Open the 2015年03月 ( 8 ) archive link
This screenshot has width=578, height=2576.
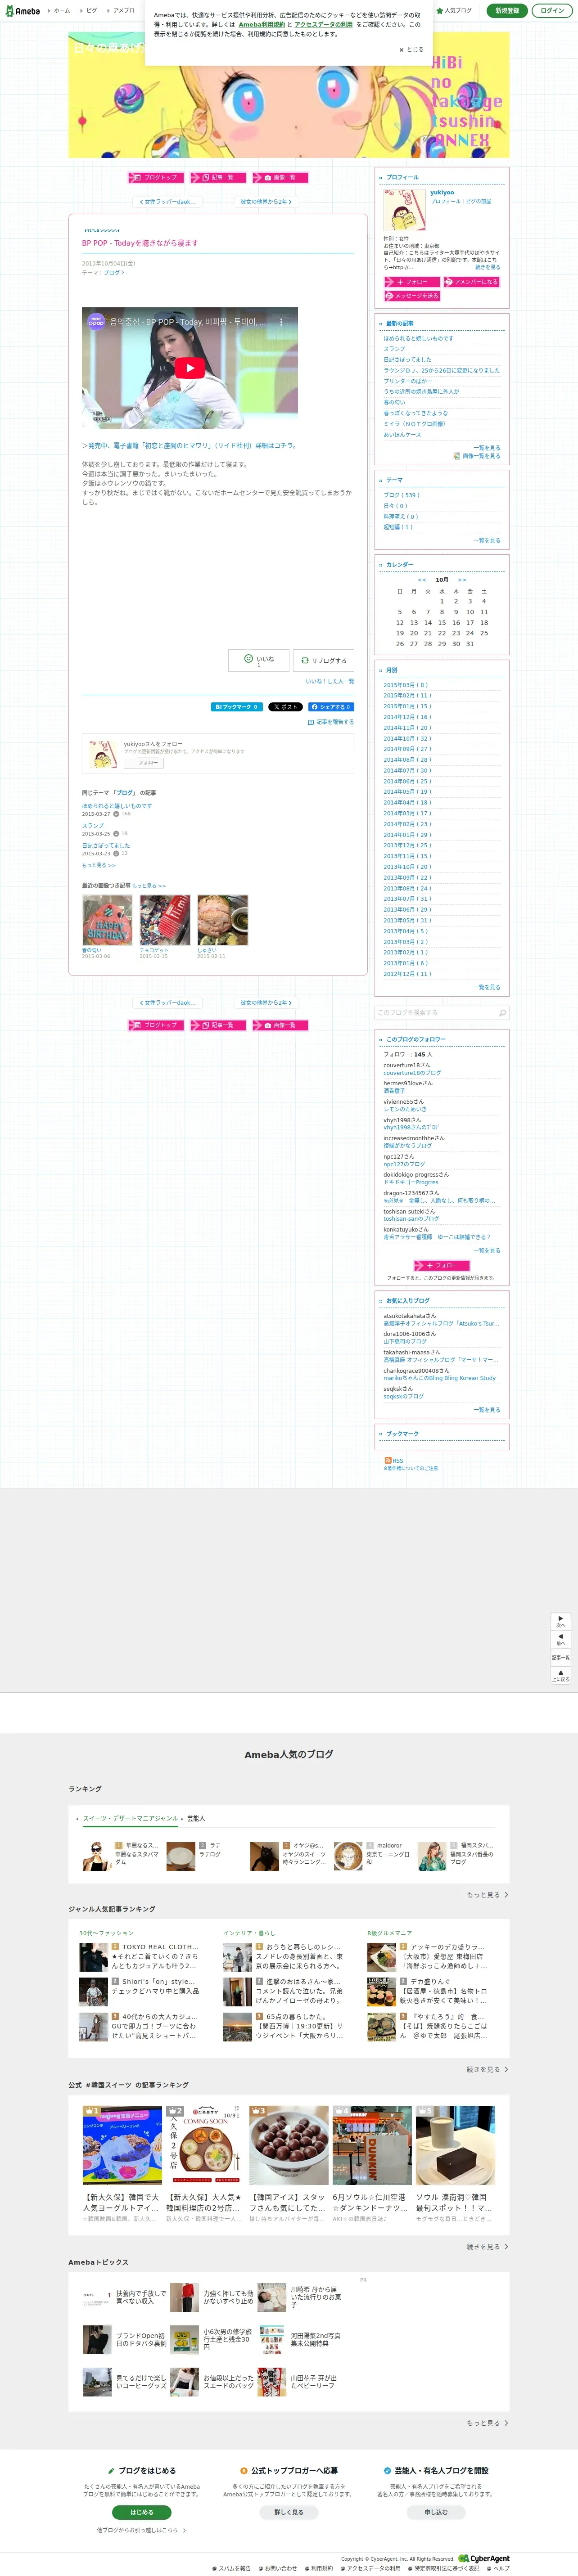coord(406,685)
